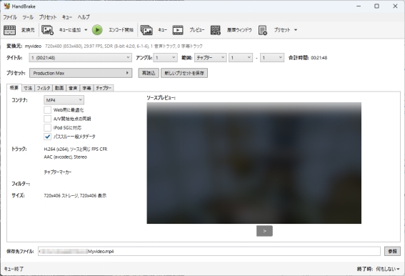
Task: Click the Add to Queue picture icon
Action: (x=48, y=30)
